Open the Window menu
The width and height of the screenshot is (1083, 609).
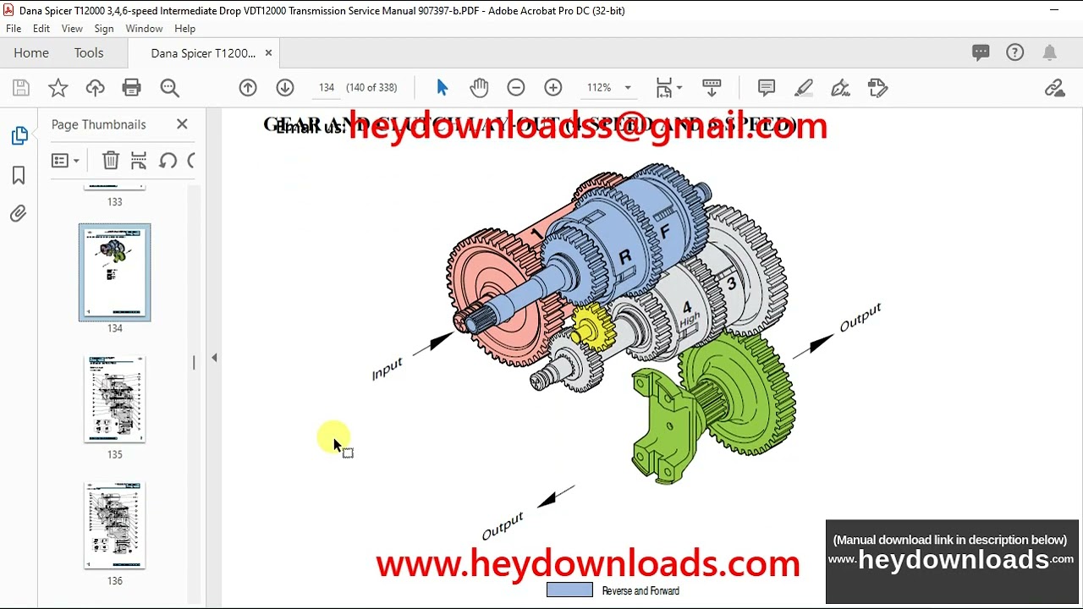pos(144,28)
